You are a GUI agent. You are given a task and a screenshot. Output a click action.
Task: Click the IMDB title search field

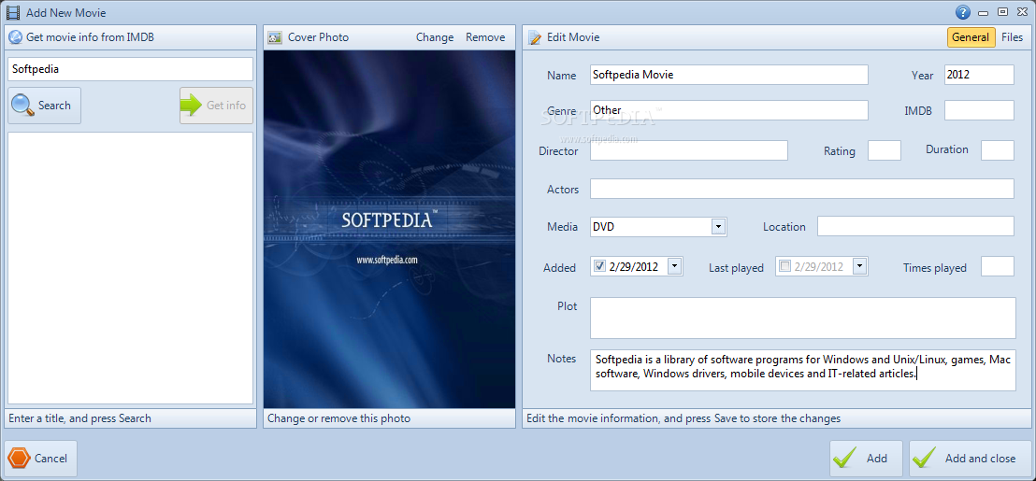(x=130, y=69)
